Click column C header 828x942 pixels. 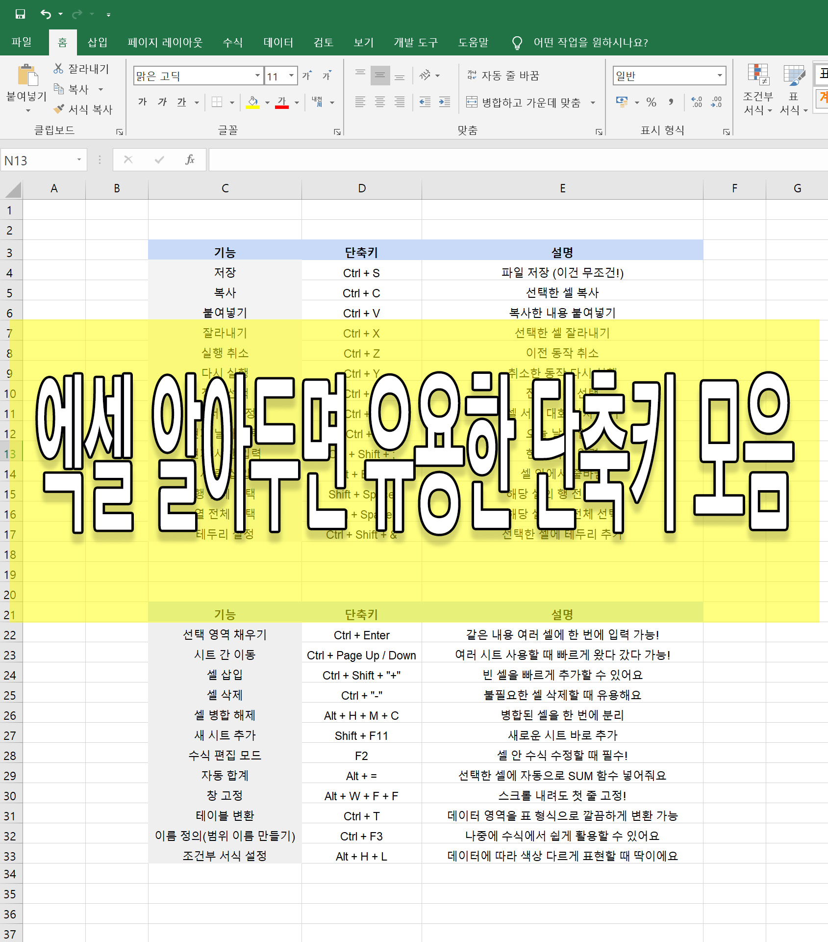[x=225, y=188]
